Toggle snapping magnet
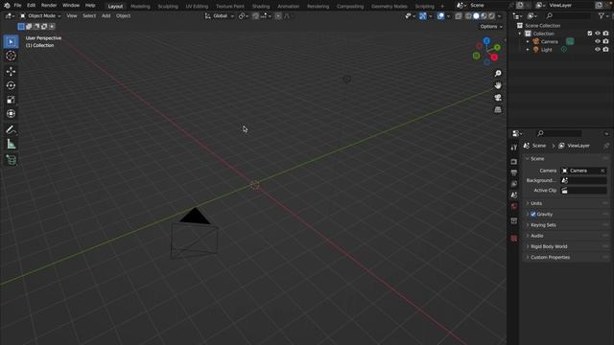 pyautogui.click(x=255, y=16)
